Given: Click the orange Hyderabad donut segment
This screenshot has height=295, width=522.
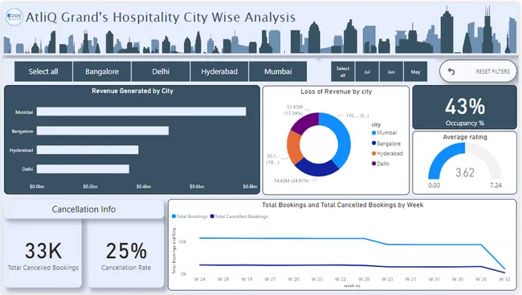Looking at the screenshot, I should point(293,147).
